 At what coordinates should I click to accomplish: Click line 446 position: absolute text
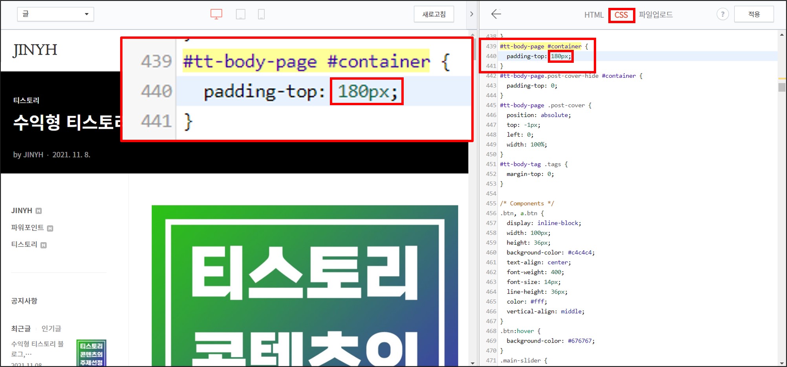(x=539, y=115)
